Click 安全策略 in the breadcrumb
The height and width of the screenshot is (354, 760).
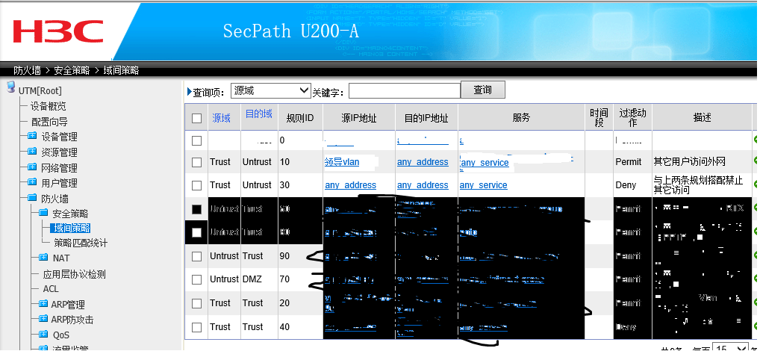tap(72, 70)
